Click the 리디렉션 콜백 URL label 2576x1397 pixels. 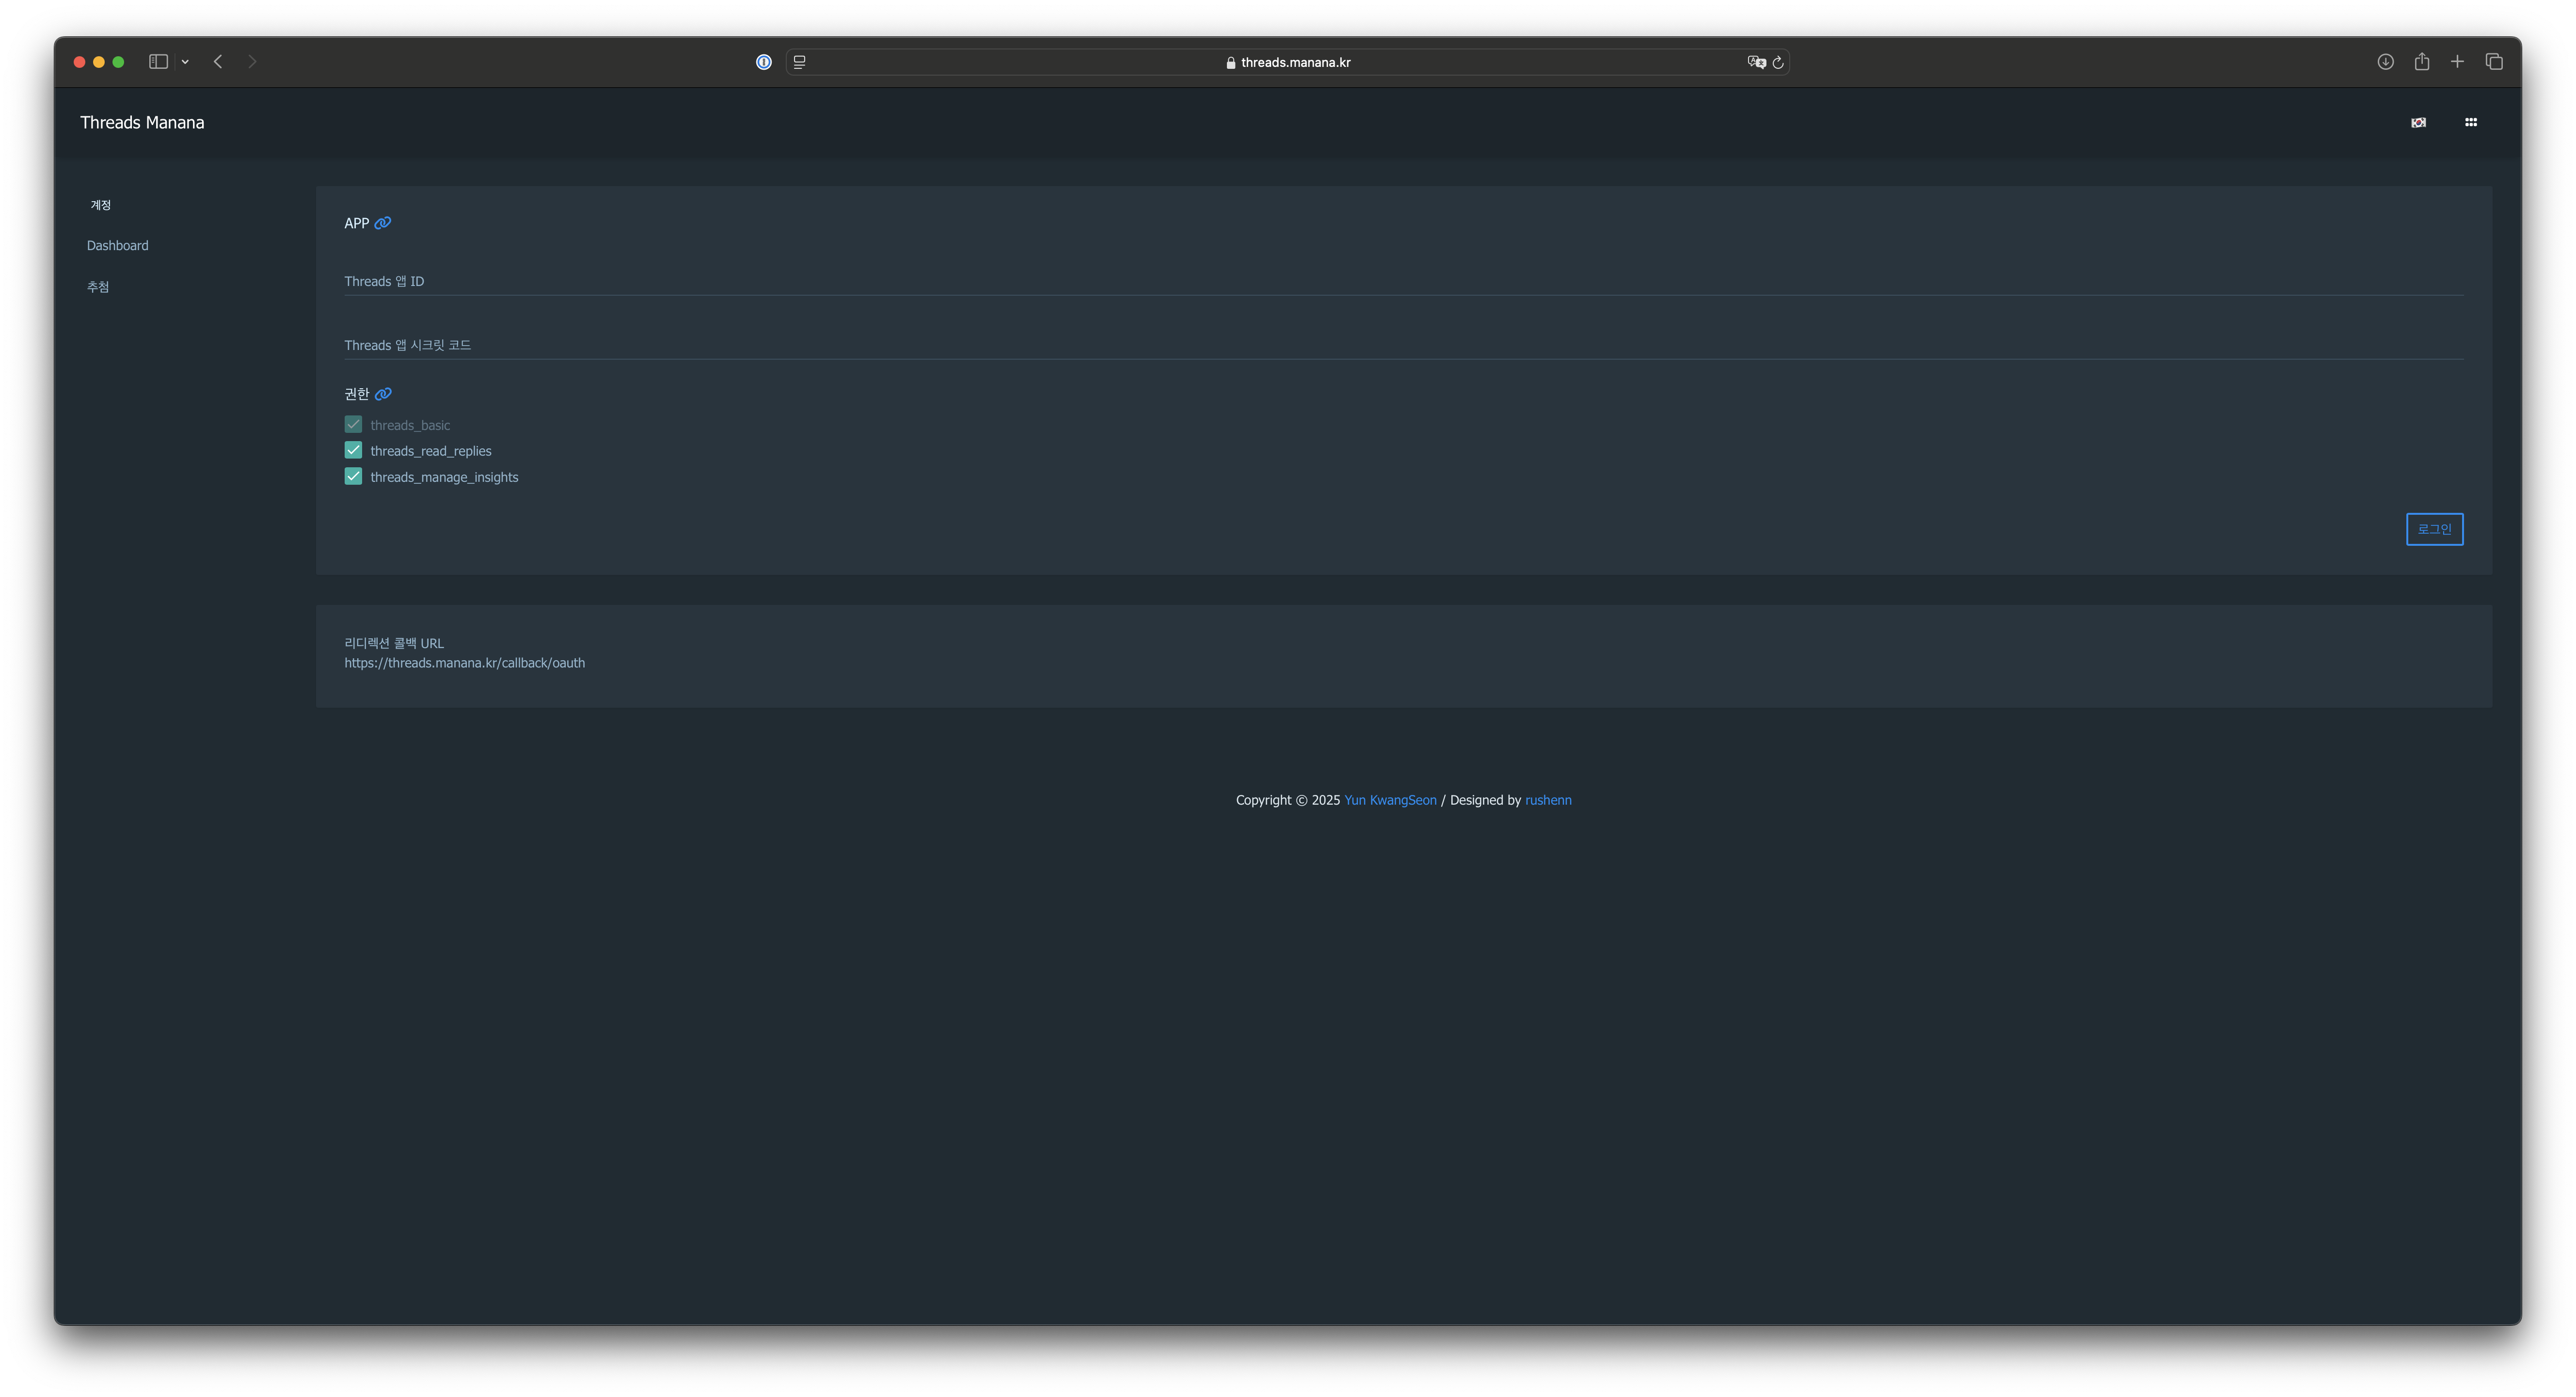tap(394, 643)
